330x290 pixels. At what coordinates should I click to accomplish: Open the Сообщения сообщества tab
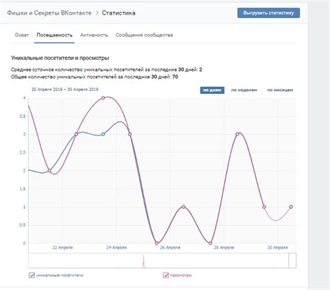[144, 35]
